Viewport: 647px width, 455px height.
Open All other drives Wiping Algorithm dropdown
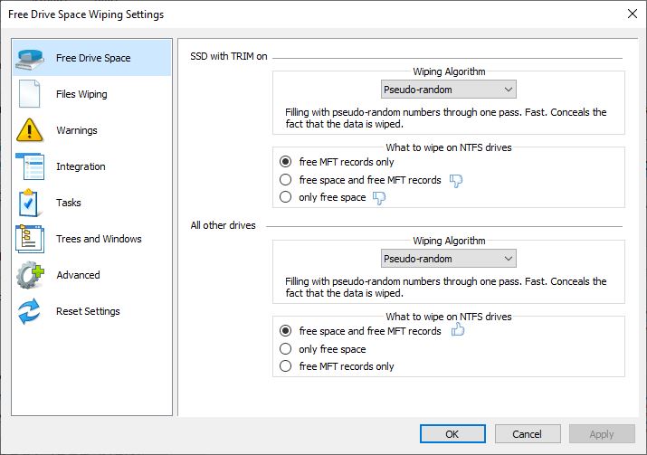[x=449, y=259]
